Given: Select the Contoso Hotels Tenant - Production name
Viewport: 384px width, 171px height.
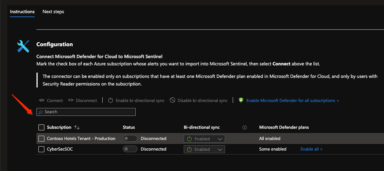Looking at the screenshot, I should 81,138.
